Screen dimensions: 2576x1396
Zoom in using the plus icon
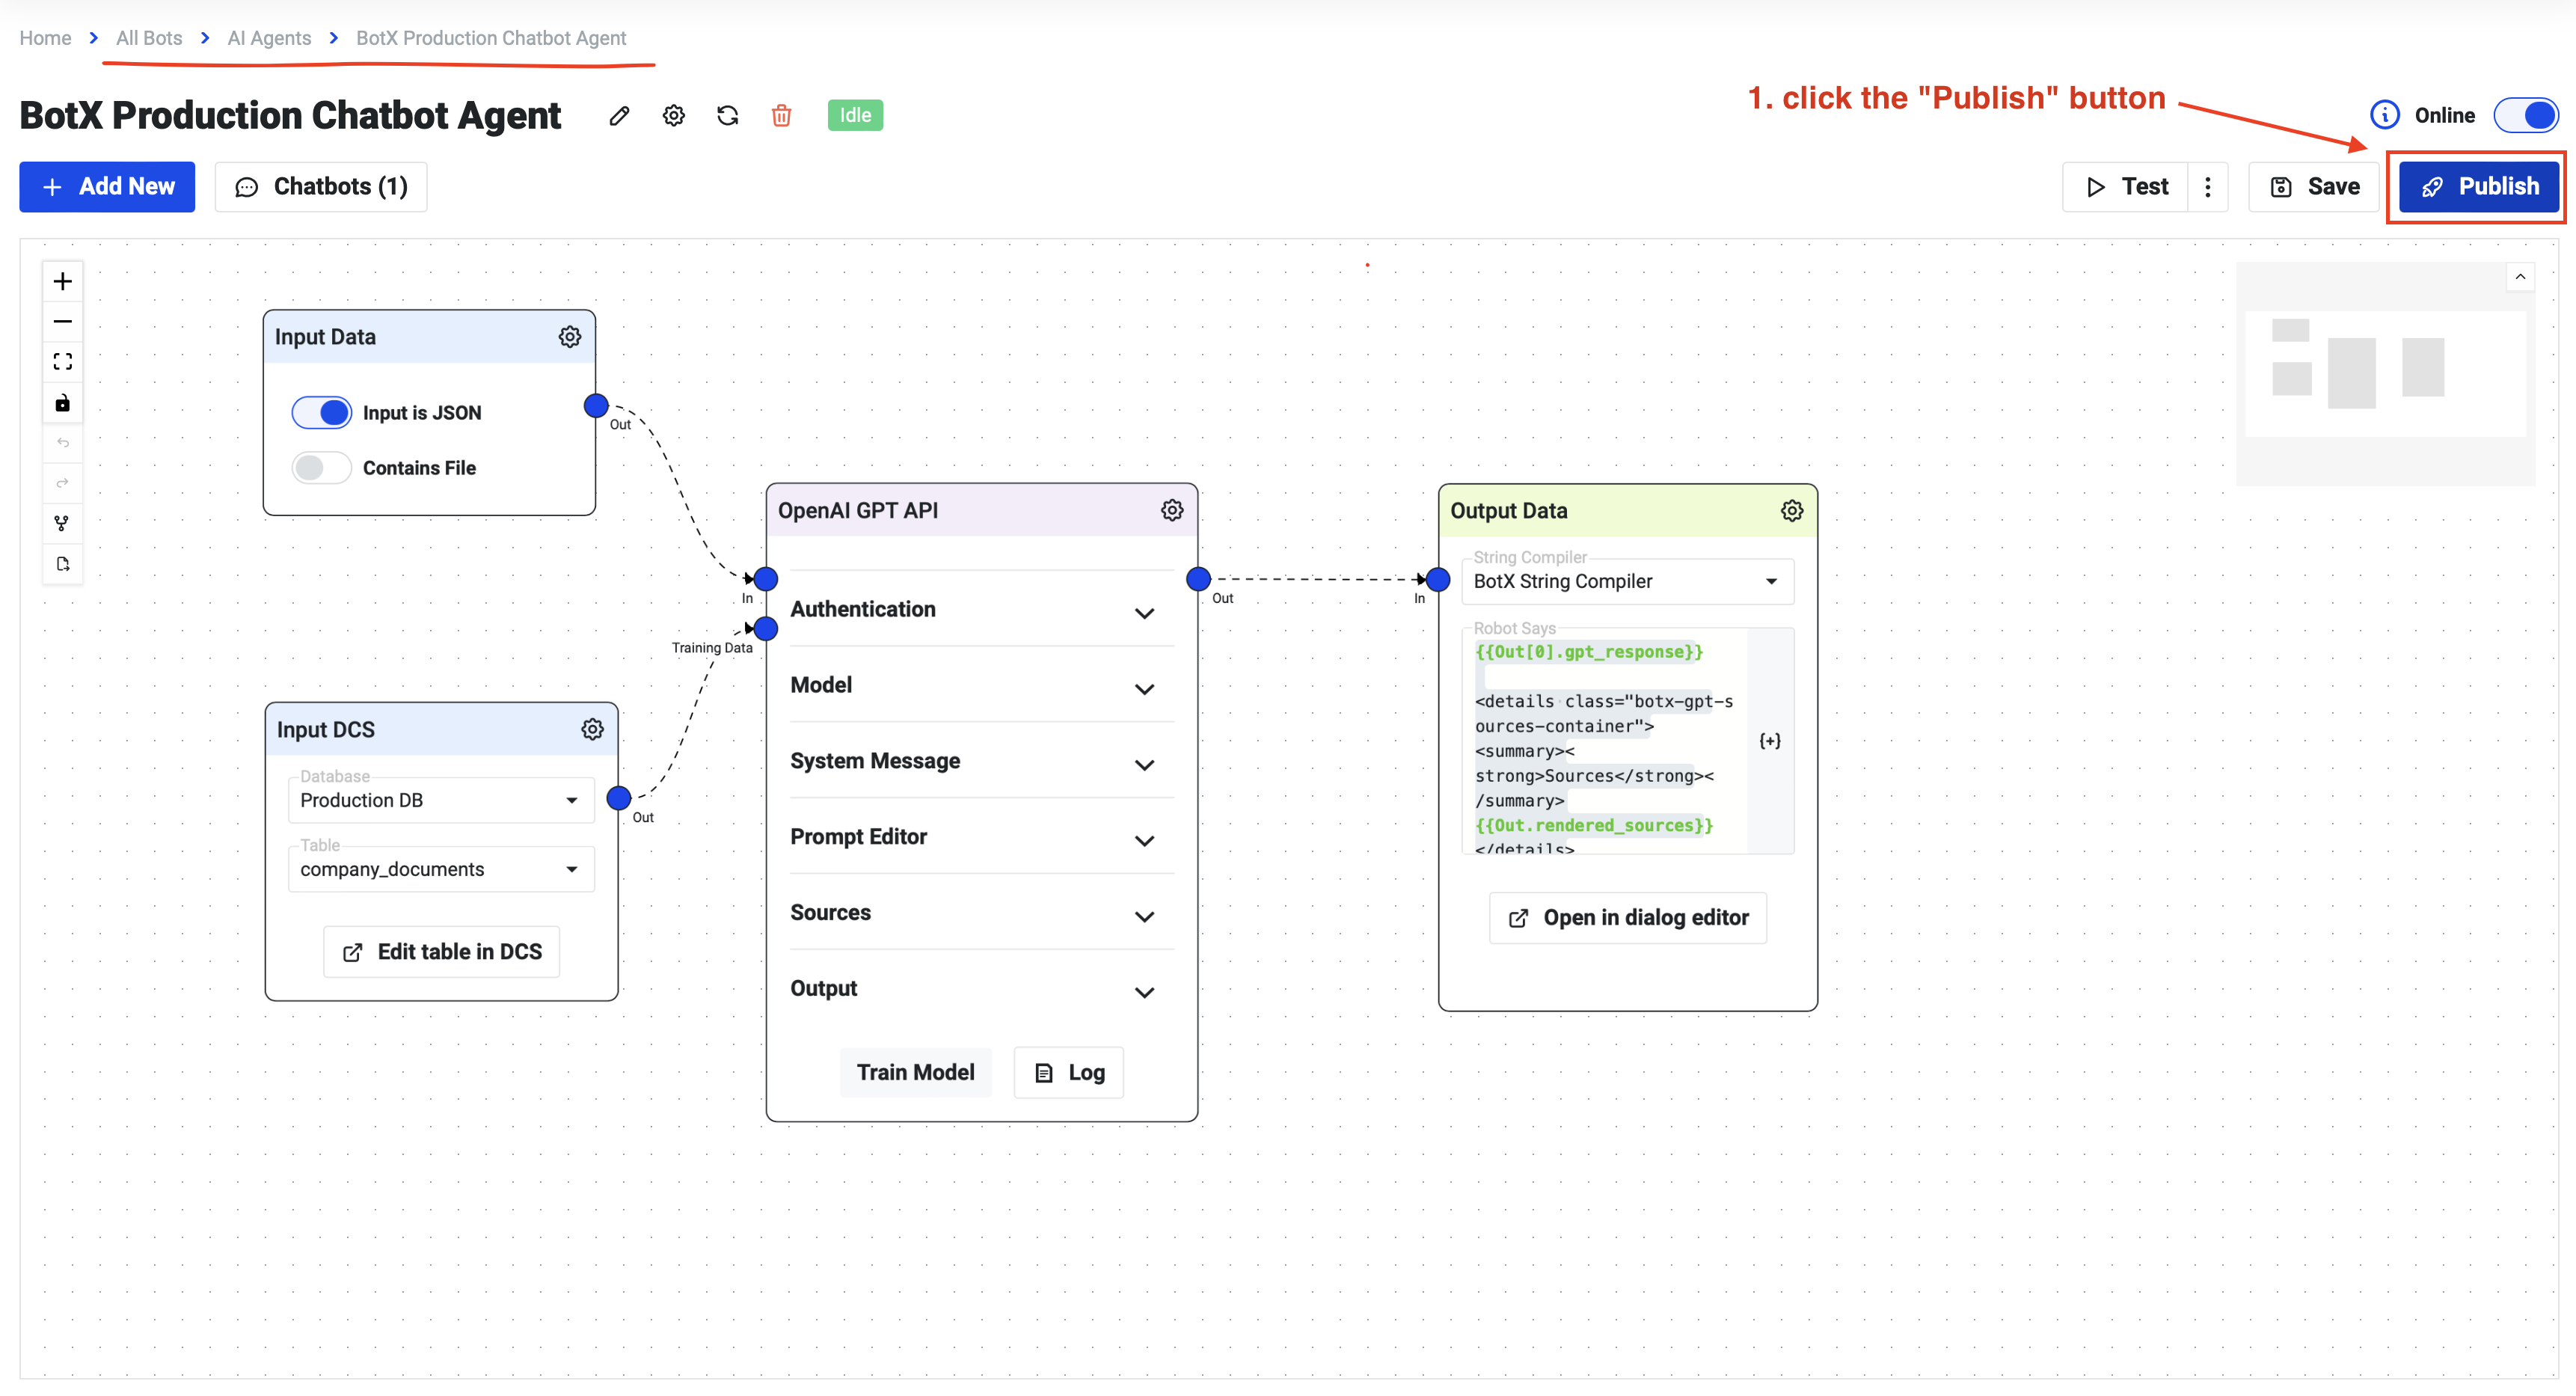click(x=62, y=281)
